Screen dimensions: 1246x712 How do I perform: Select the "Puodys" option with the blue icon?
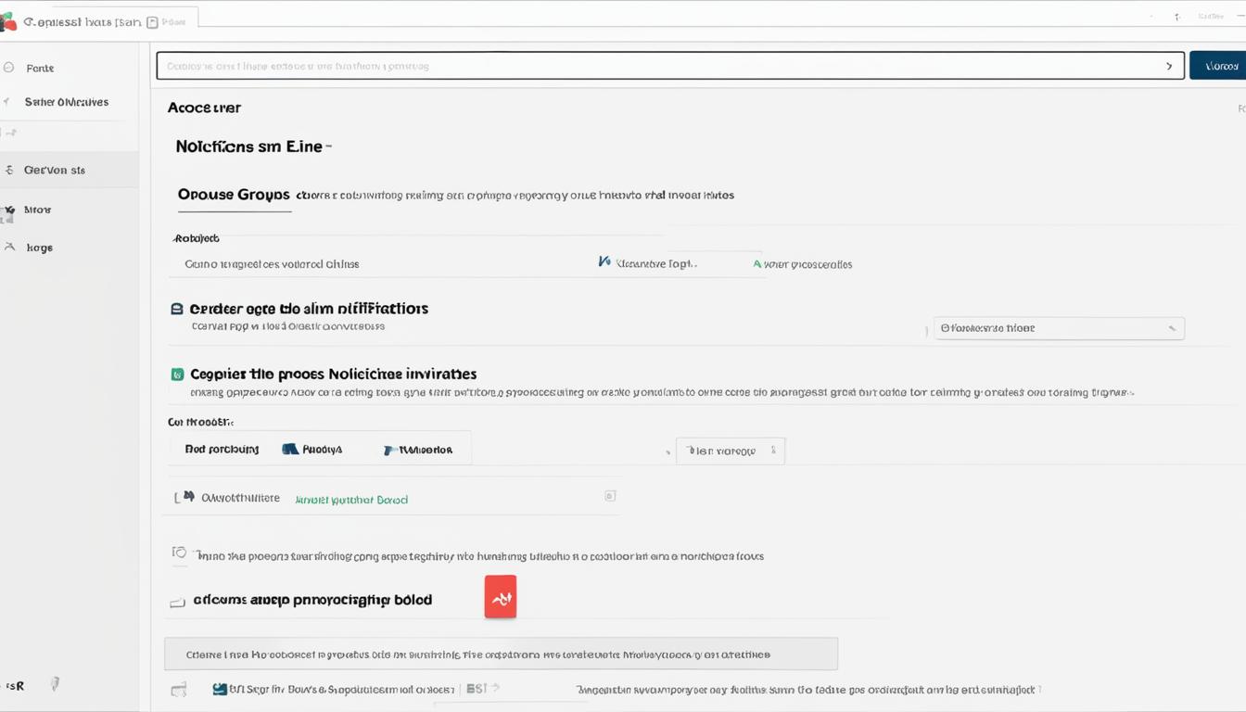pyautogui.click(x=312, y=449)
